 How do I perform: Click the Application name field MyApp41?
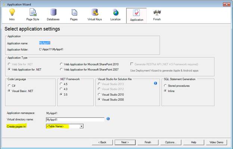tap(44, 43)
